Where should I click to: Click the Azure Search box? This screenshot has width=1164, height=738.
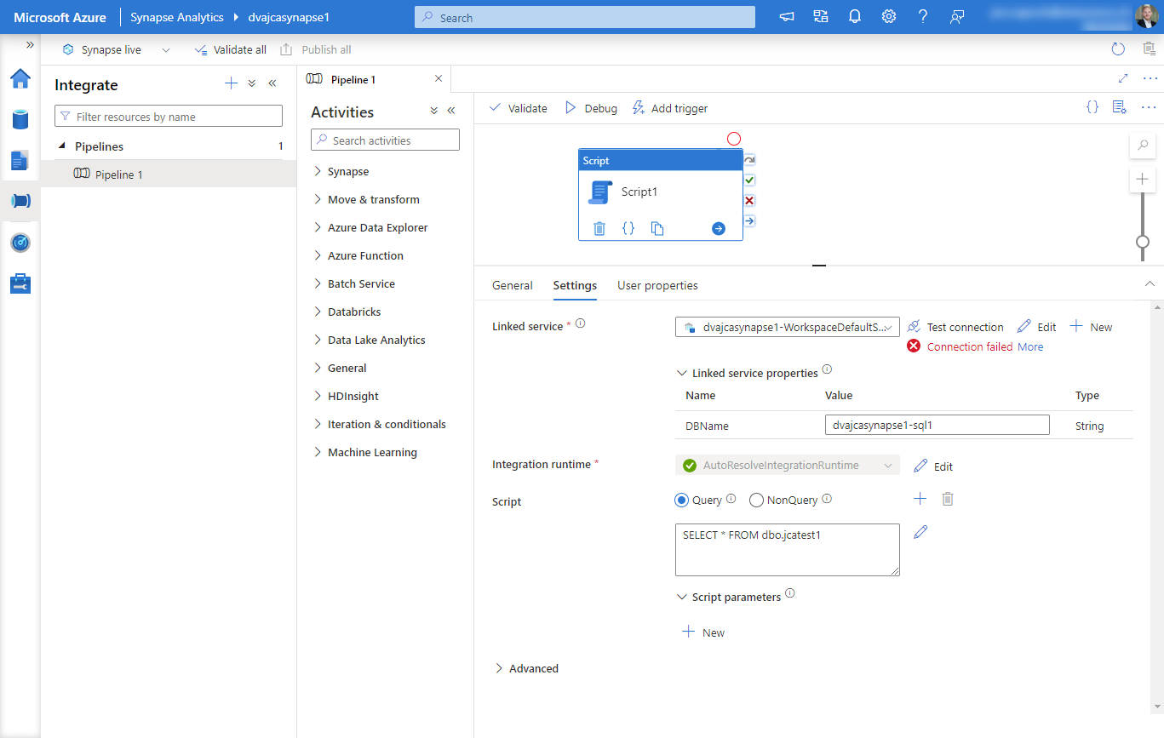tap(585, 17)
